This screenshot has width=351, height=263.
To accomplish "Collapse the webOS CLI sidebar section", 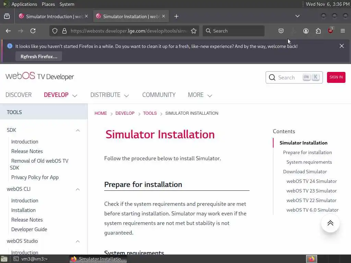I will coord(78,189).
